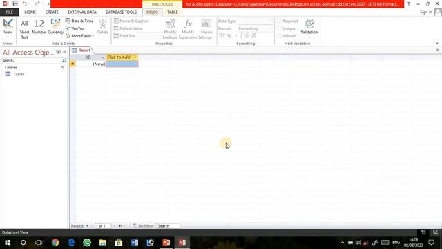Click Default Value property
Image resolution: width=442 pixels, height=249 pixels.
tap(128, 28)
